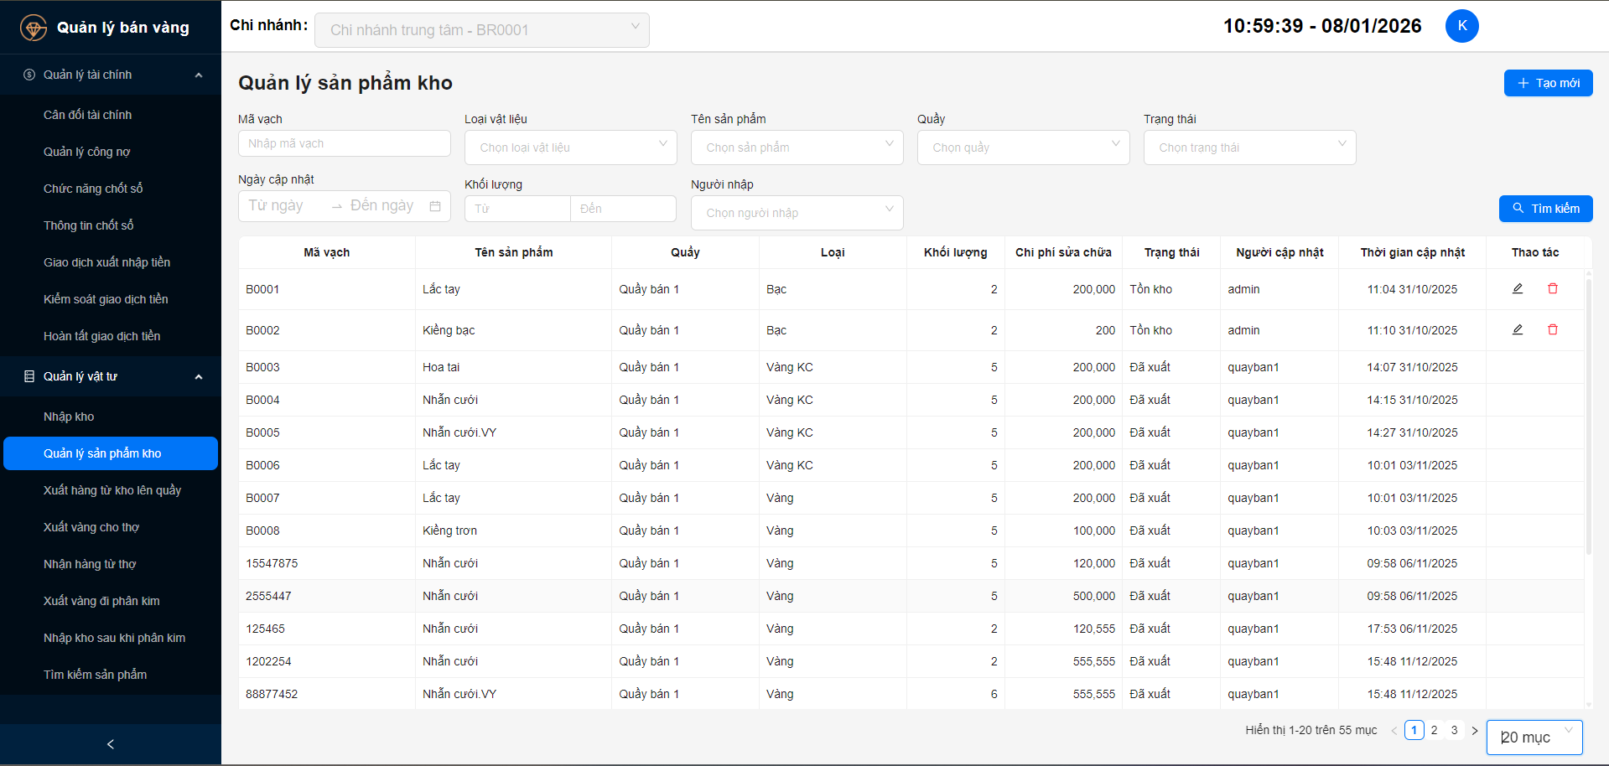
Task: Delete the B0002 row using trash icon
Action: tap(1552, 330)
